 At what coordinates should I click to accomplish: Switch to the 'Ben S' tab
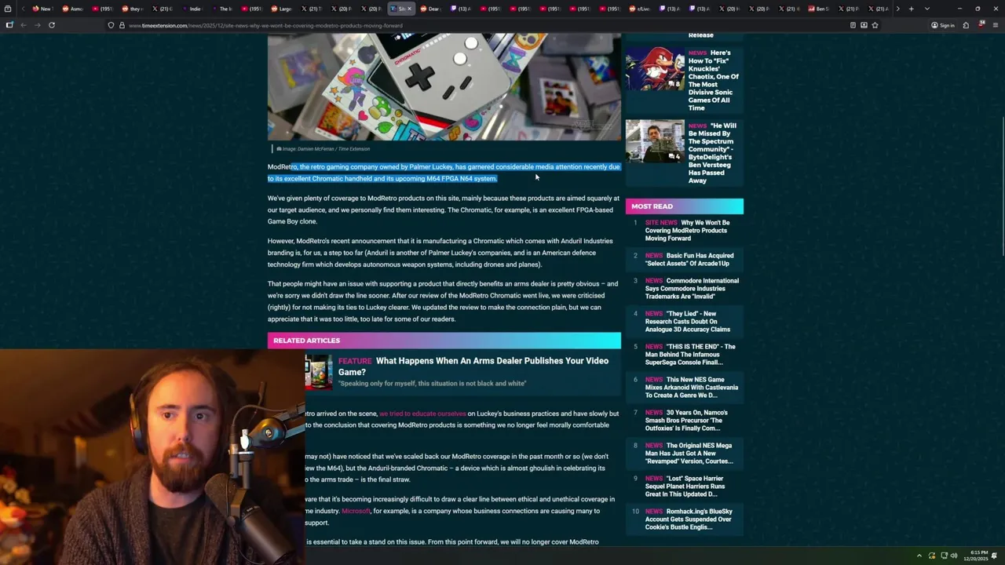click(819, 9)
